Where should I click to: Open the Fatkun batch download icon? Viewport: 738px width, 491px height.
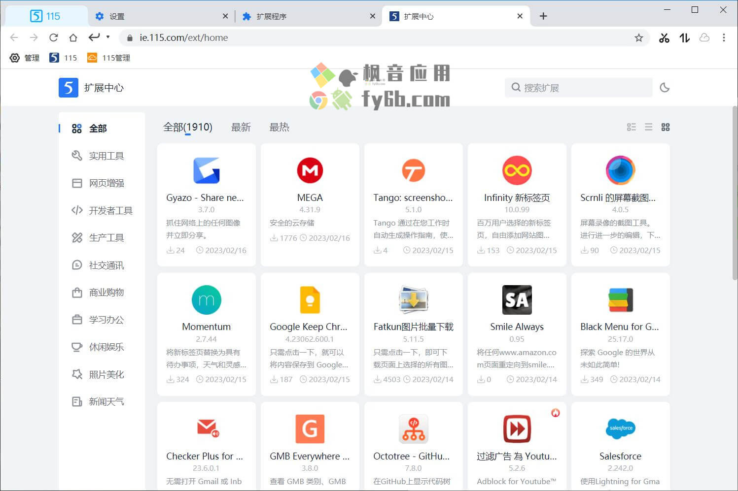[413, 300]
